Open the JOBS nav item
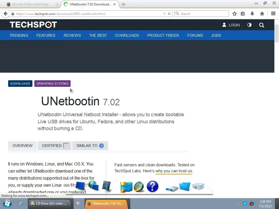The width and height of the screenshot is (279, 209). (216, 35)
